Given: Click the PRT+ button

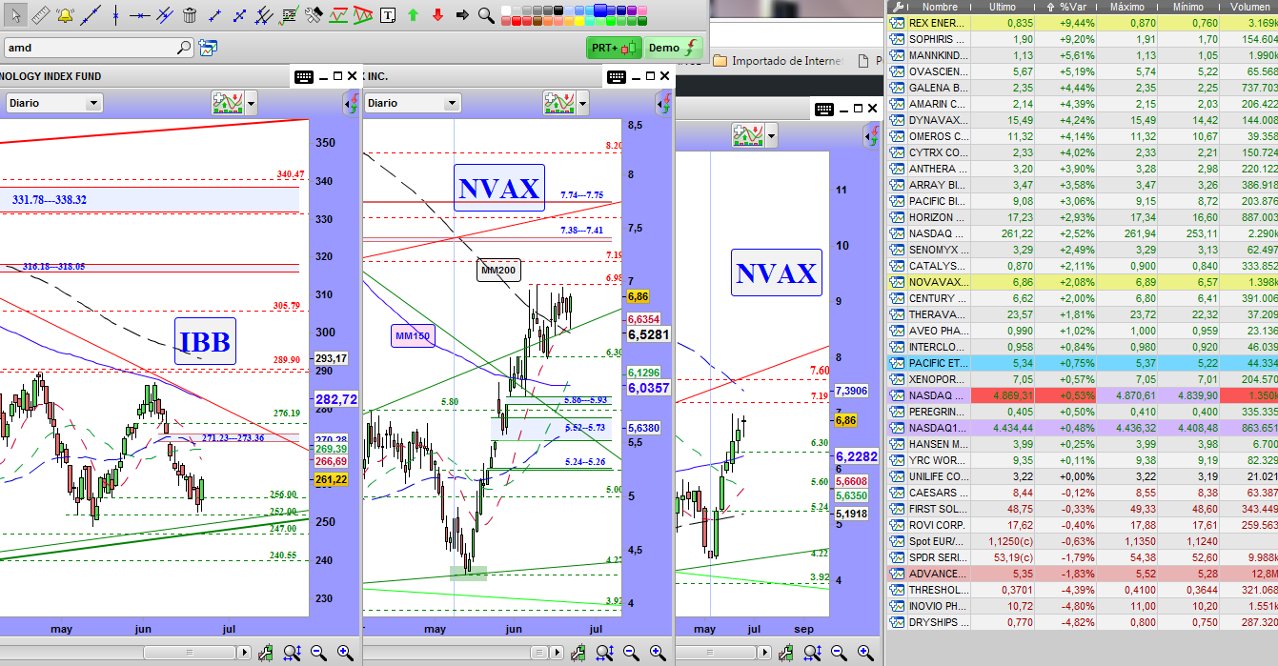Looking at the screenshot, I should click(x=614, y=48).
